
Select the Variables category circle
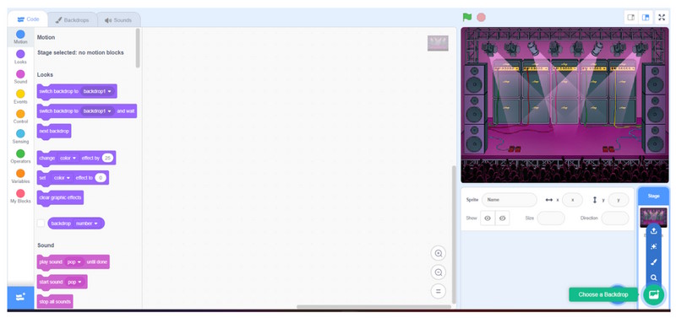[x=20, y=174]
